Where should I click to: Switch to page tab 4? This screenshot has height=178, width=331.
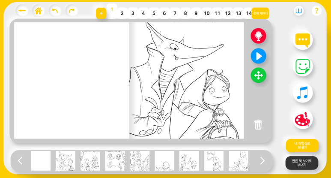pyautogui.click(x=143, y=13)
